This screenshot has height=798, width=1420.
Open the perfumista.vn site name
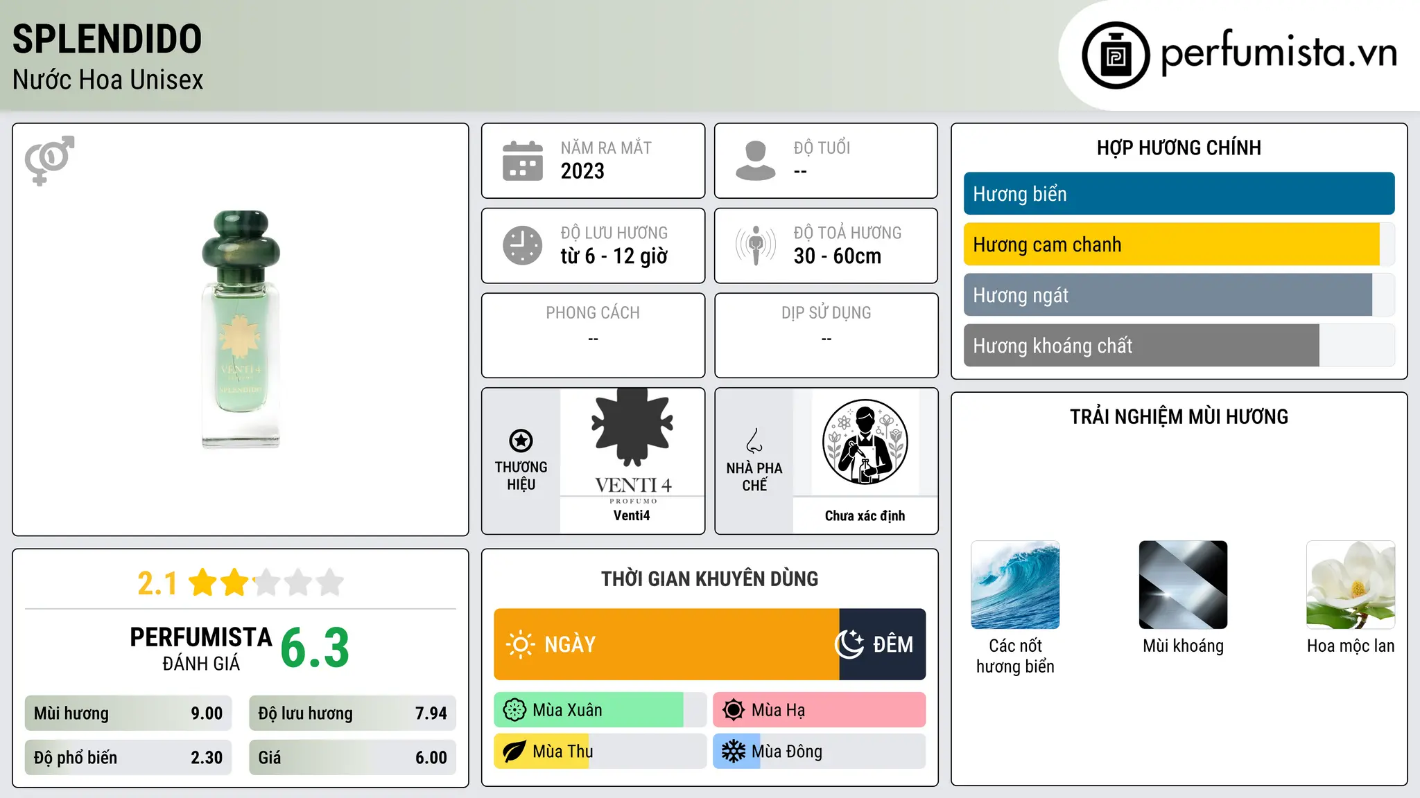pos(1279,53)
